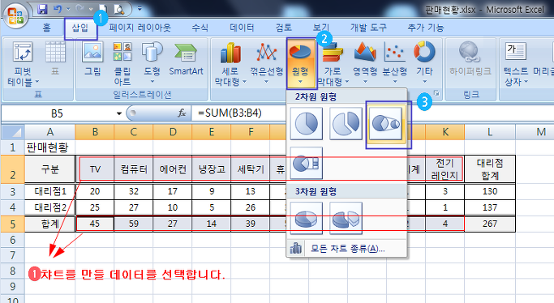The height and width of the screenshot is (303, 554).
Task: Select row 5 header
Action: pos(13,224)
